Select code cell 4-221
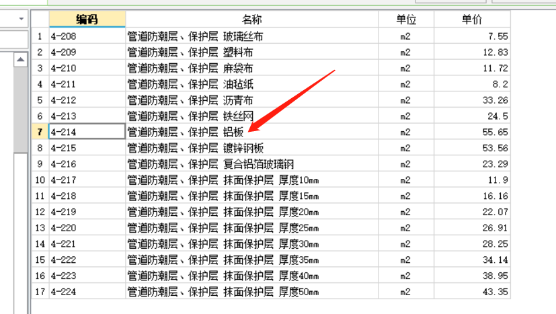 click(x=87, y=244)
